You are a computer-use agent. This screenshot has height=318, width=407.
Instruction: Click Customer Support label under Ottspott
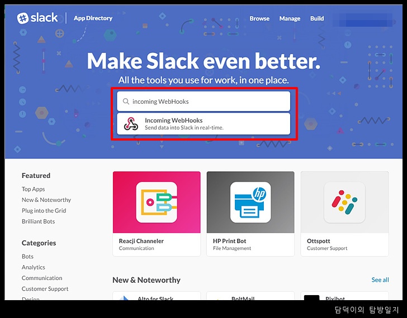(x=327, y=248)
